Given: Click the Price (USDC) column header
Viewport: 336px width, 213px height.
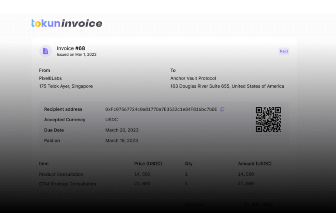Looking at the screenshot, I should pos(148,163).
